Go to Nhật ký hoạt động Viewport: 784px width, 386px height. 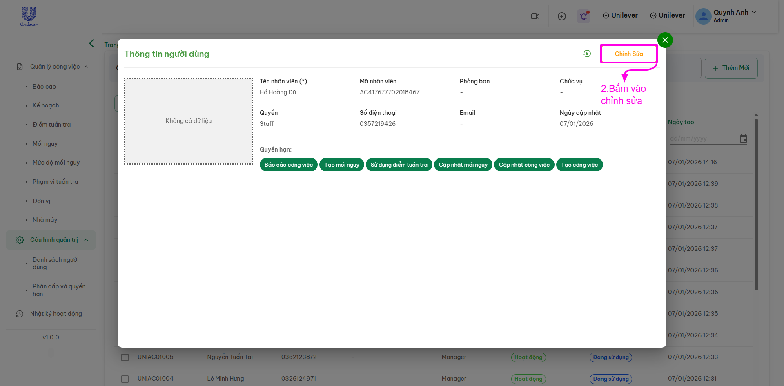tap(56, 314)
